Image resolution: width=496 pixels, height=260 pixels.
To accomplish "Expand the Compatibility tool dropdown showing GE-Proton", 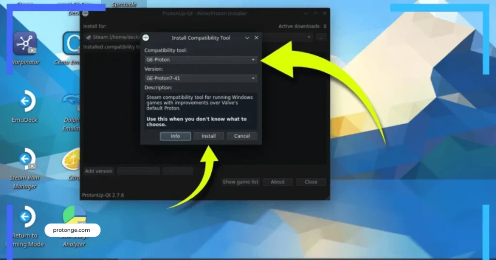I will [x=201, y=60].
